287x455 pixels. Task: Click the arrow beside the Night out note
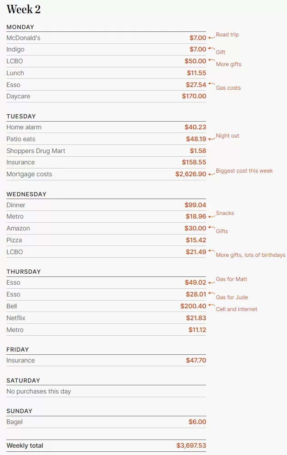coord(211,138)
